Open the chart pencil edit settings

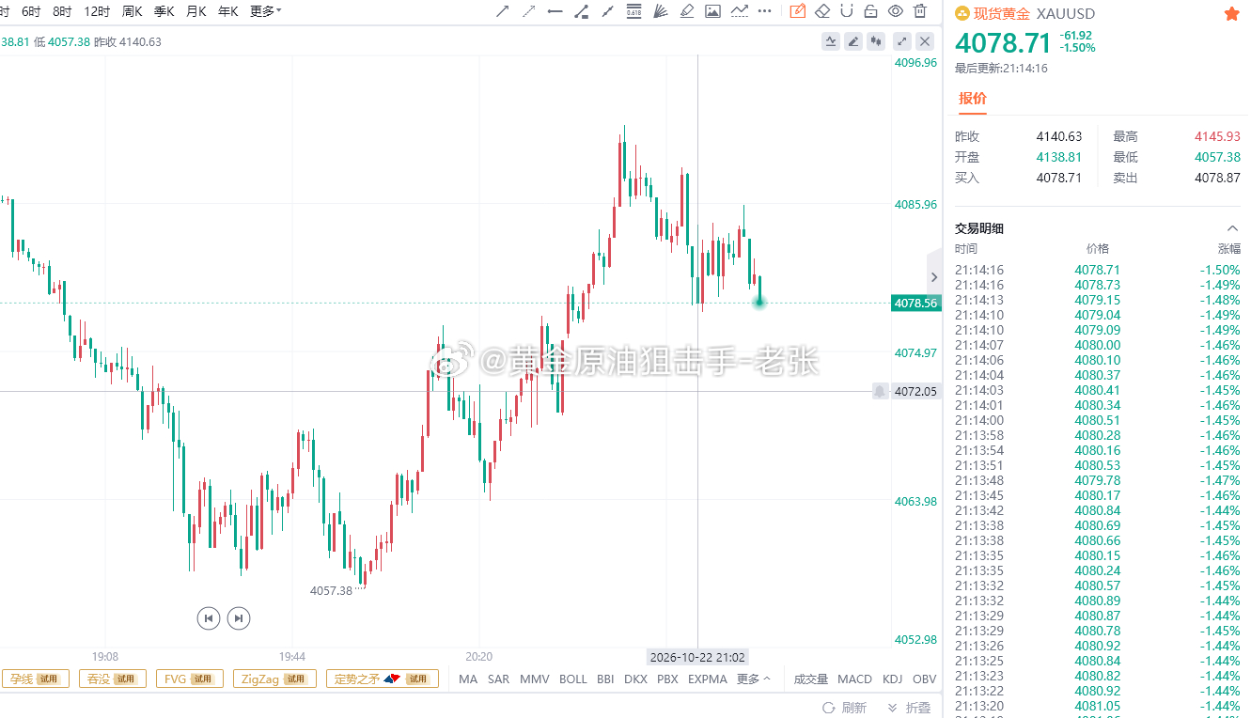click(853, 41)
